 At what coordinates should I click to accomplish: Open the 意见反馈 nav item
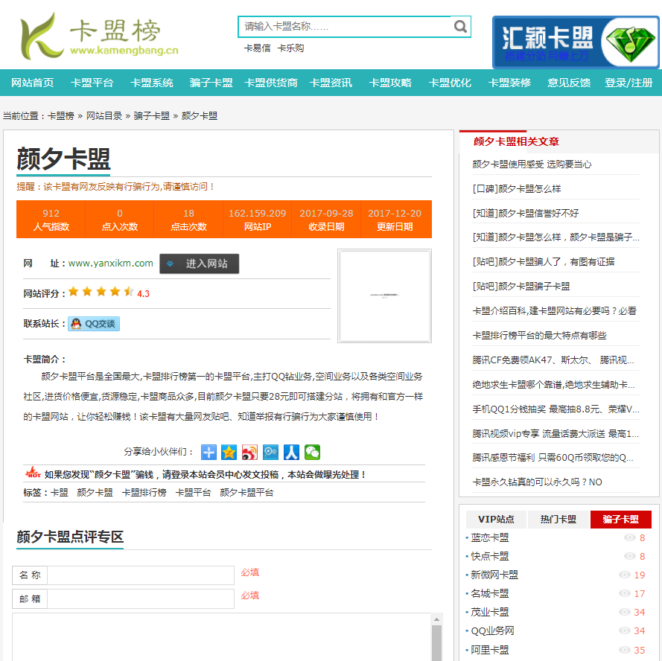click(569, 83)
